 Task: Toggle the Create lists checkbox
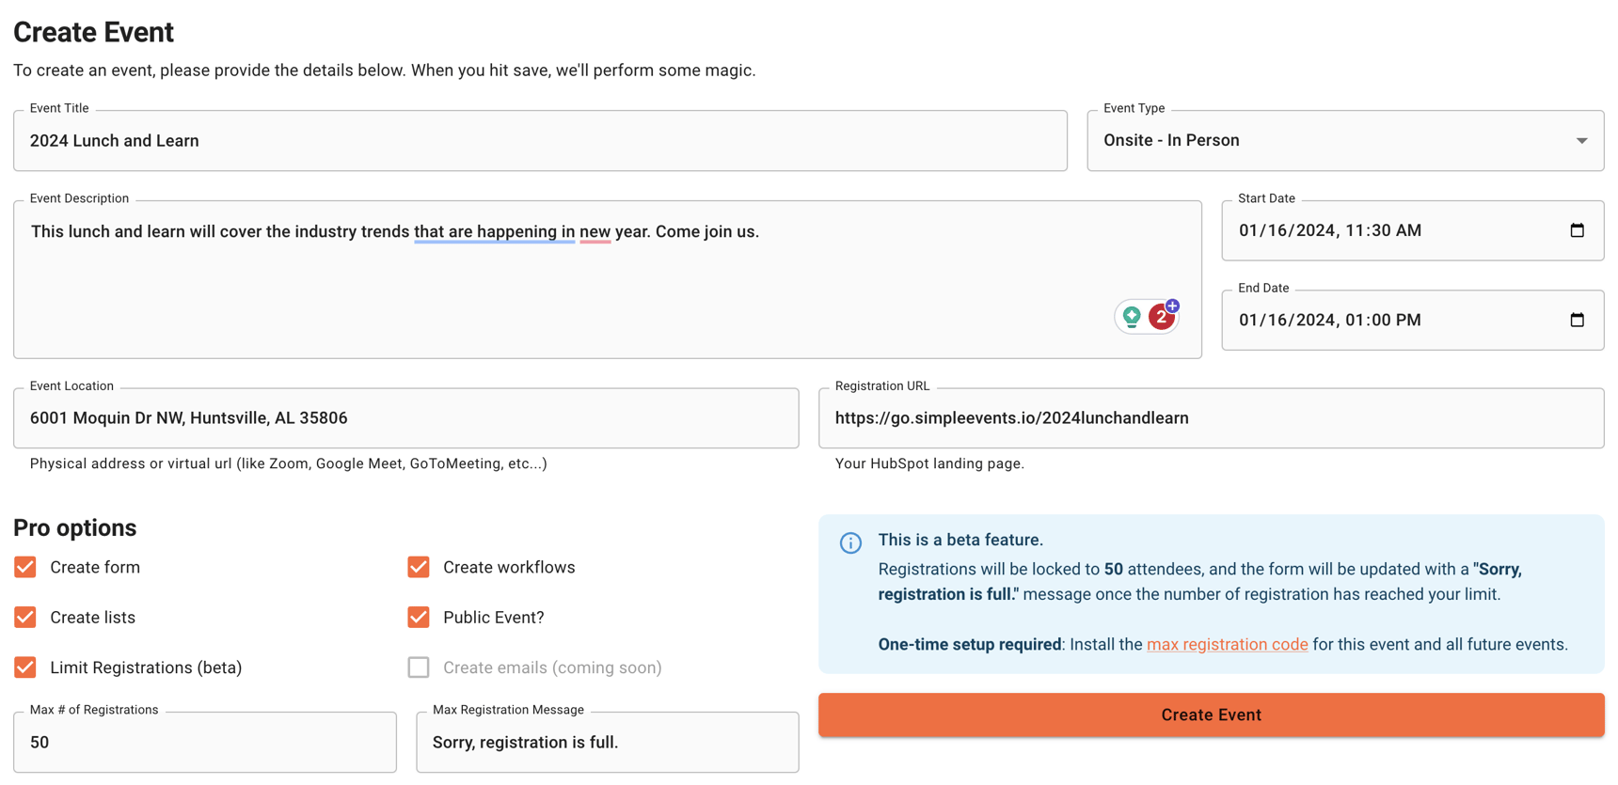tap(25, 617)
